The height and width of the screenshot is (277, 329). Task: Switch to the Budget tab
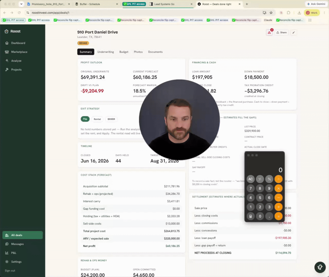pos(124,52)
